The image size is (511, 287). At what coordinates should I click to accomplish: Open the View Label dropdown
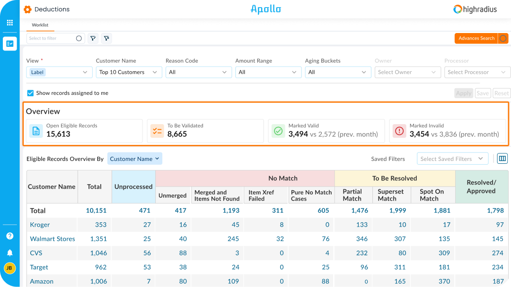tap(59, 72)
